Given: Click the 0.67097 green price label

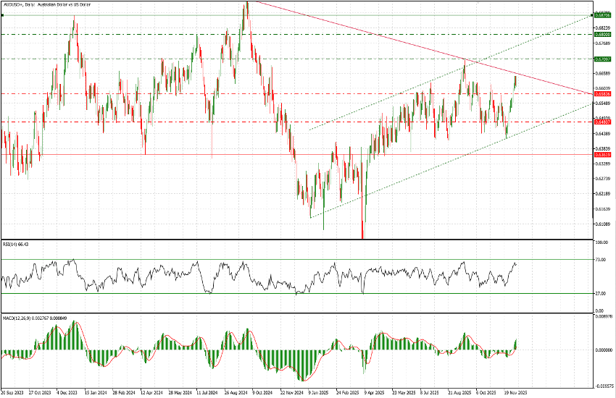Looking at the screenshot, I should [x=602, y=59].
